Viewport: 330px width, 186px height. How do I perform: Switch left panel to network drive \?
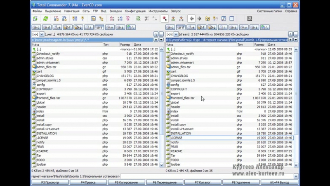131,27
